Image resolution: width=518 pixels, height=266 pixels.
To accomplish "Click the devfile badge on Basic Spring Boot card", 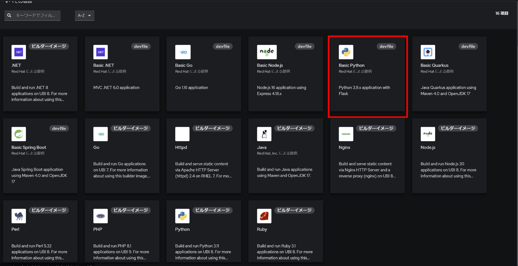I will coord(59,129).
